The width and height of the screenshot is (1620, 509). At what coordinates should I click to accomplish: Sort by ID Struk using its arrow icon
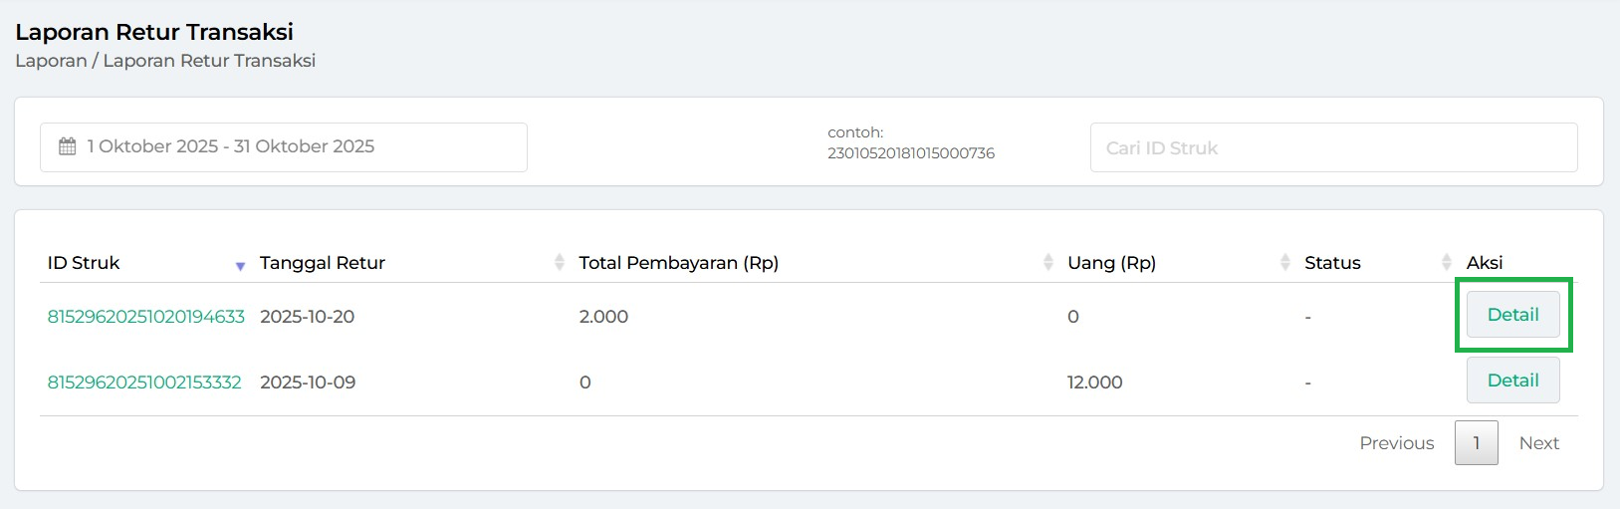coord(240,265)
